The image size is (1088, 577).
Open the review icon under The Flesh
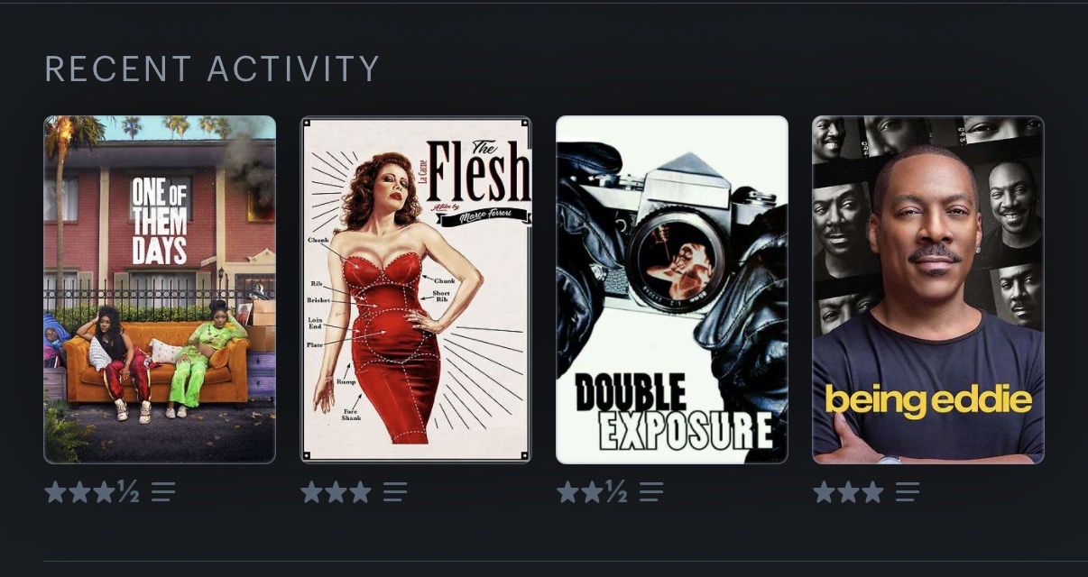point(395,492)
